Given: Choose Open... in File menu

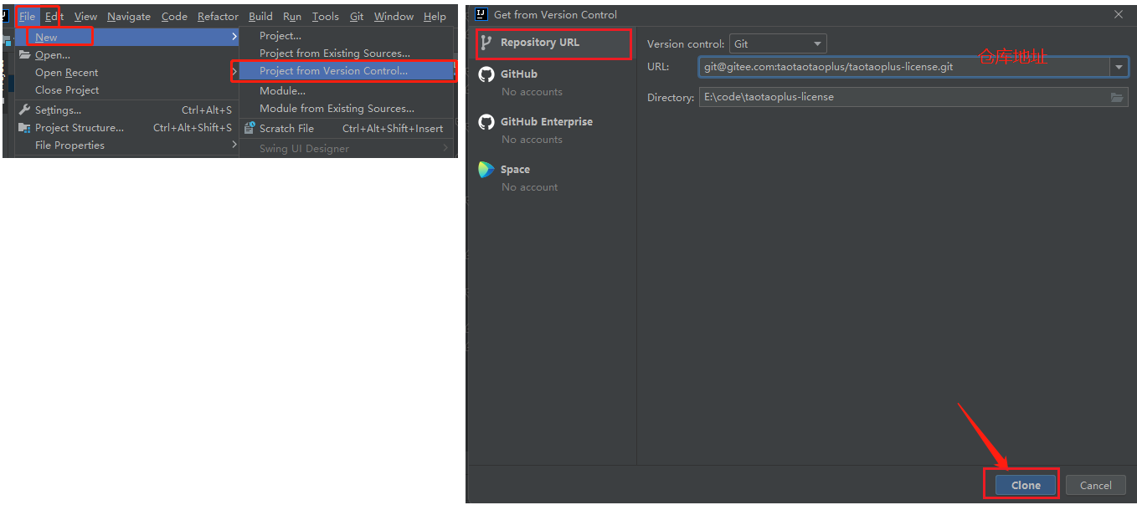Looking at the screenshot, I should click(x=127, y=54).
